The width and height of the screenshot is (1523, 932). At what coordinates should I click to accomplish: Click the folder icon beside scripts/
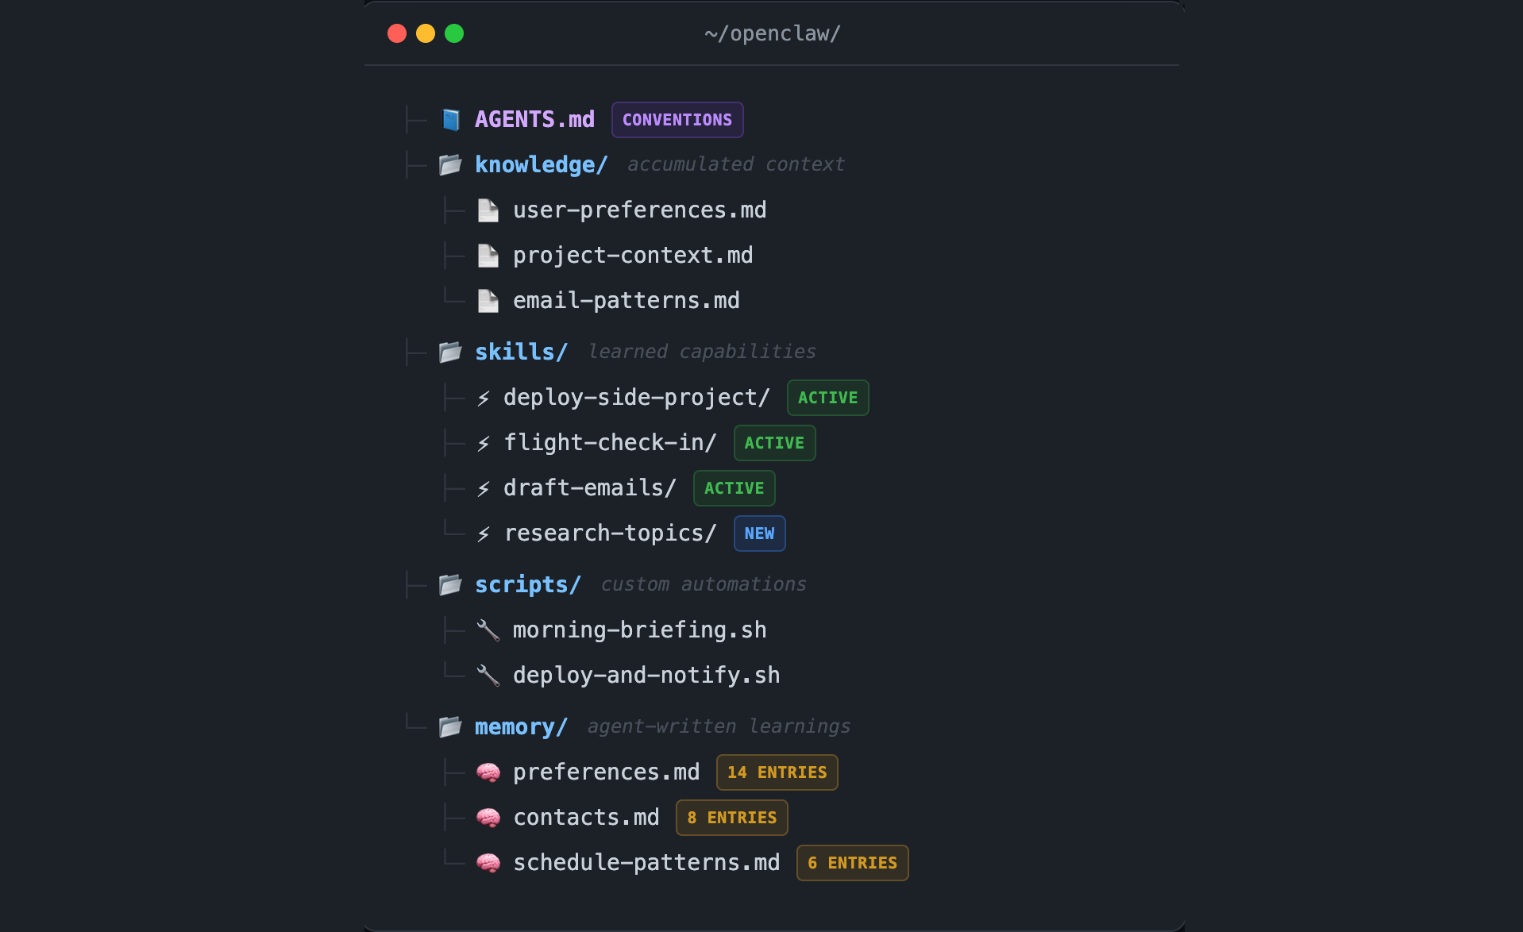tap(450, 584)
